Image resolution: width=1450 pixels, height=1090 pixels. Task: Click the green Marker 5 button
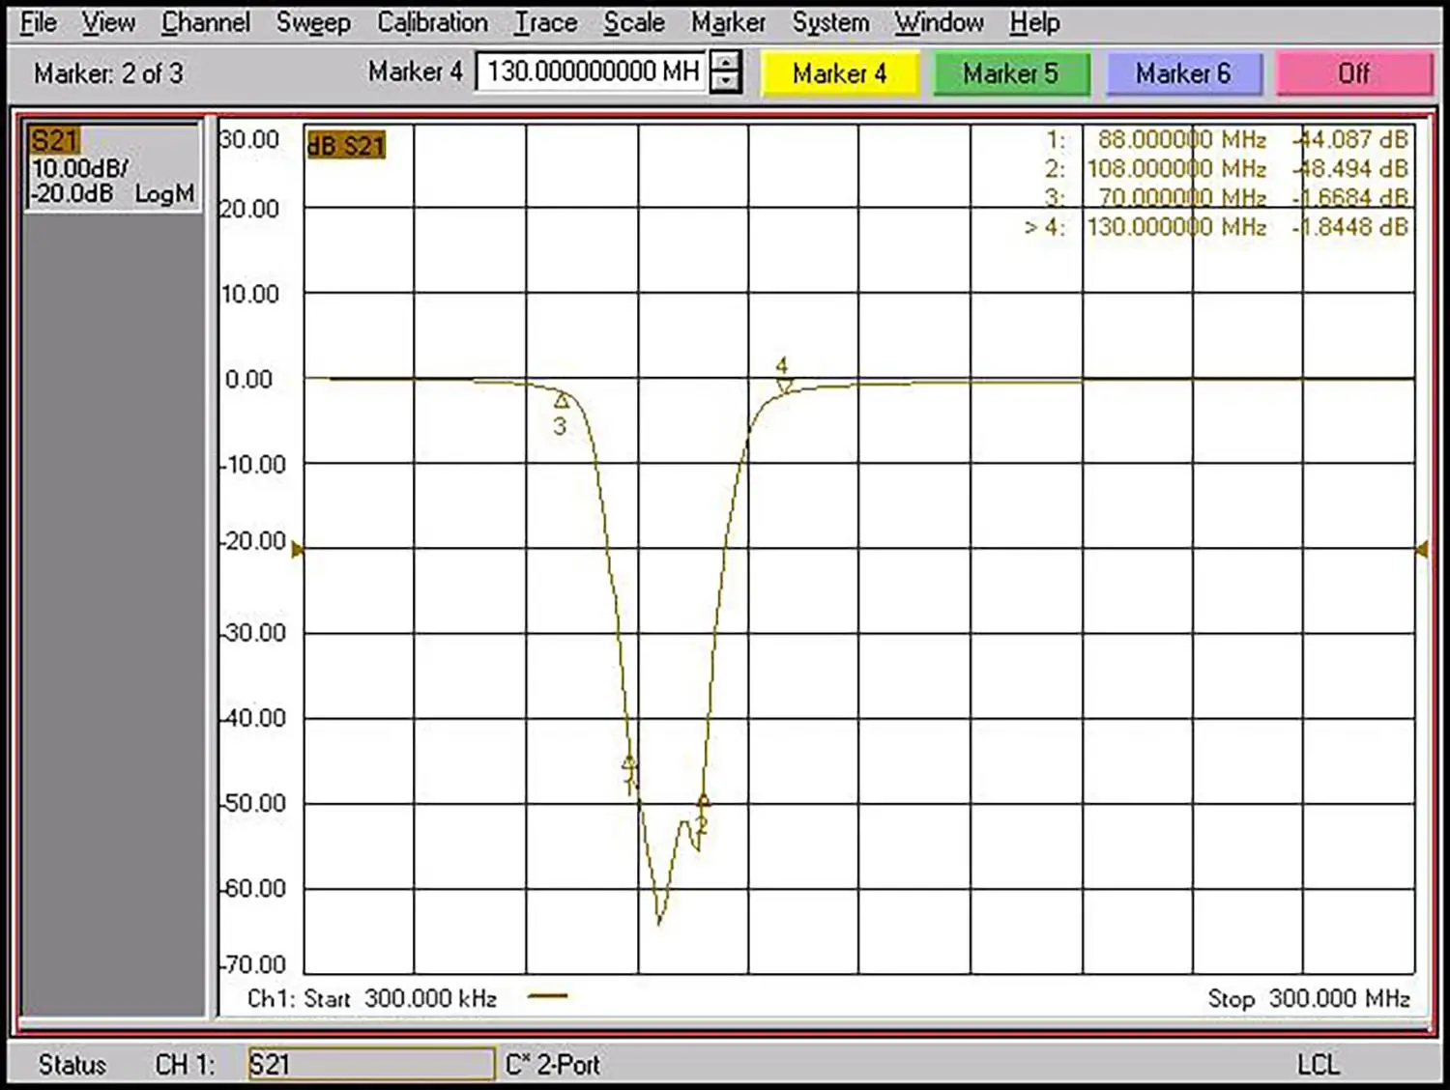click(1011, 73)
